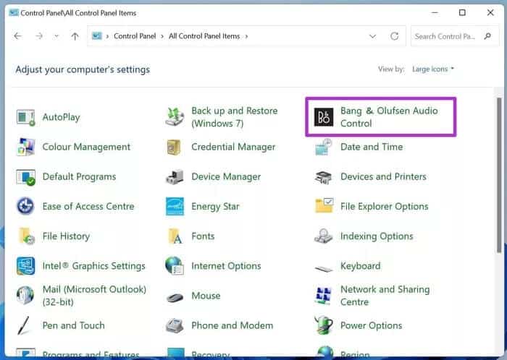The height and width of the screenshot is (360, 507).
Task: Click the address bar Control Panel icon
Action: (x=96, y=36)
